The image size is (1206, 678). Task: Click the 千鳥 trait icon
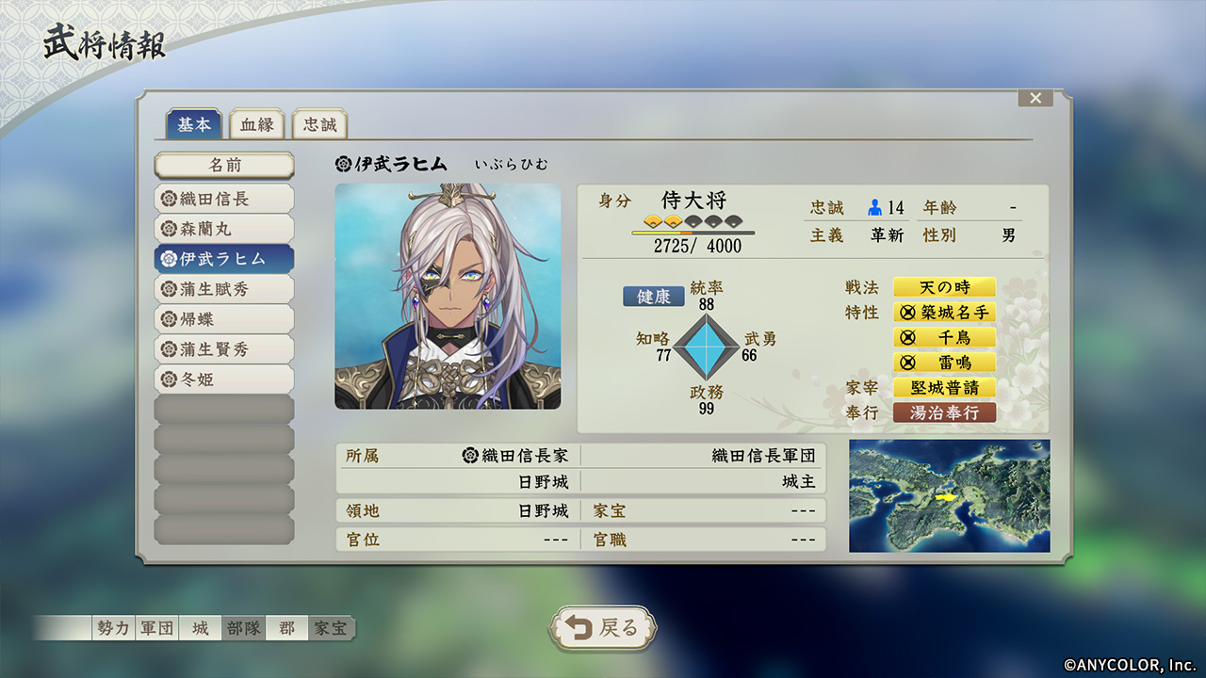point(907,338)
